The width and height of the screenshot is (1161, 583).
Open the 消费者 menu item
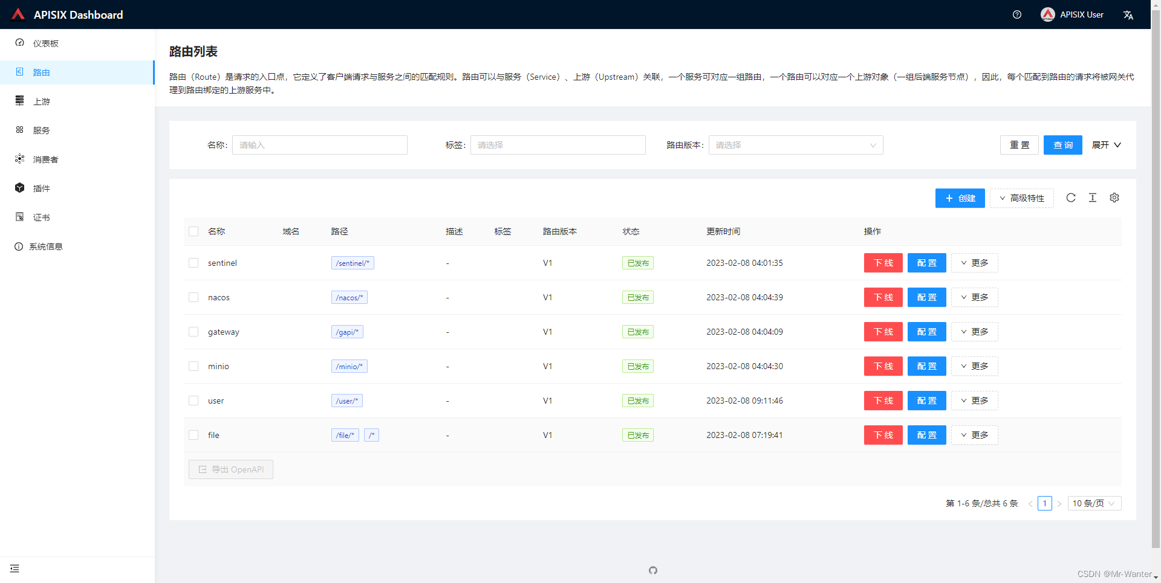(x=77, y=159)
